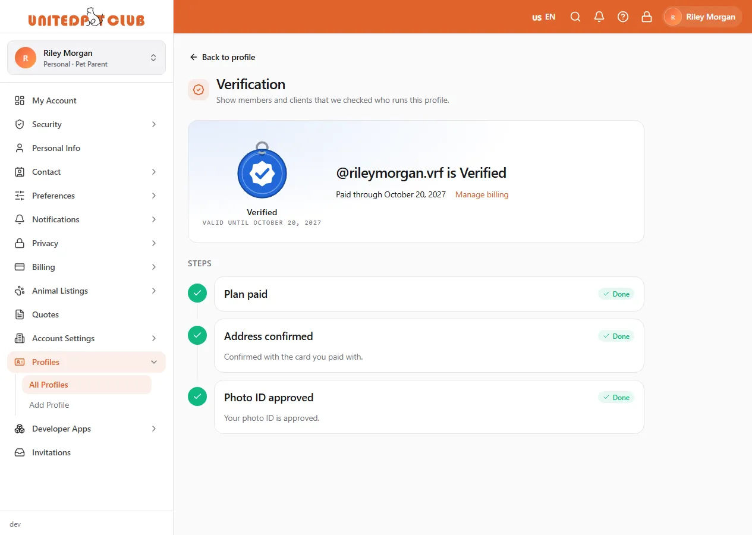Click the Personal Info person icon

pyautogui.click(x=20, y=148)
